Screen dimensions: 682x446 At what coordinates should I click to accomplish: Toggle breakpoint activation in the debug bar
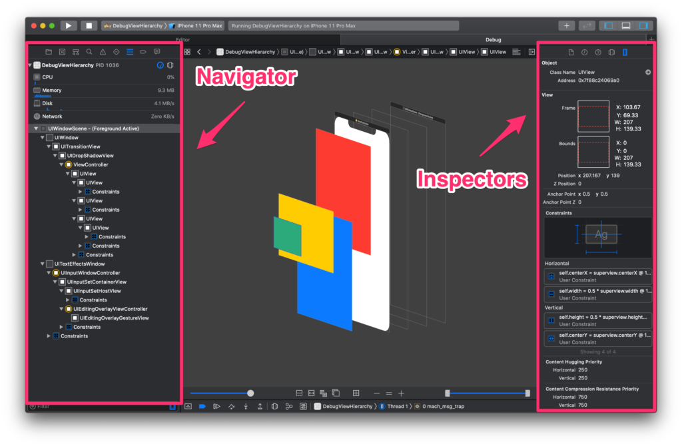click(x=202, y=406)
